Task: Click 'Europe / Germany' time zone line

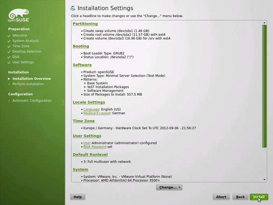Action: (x=139, y=128)
